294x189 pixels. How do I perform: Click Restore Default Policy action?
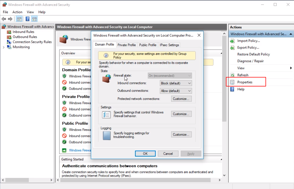click(x=254, y=54)
